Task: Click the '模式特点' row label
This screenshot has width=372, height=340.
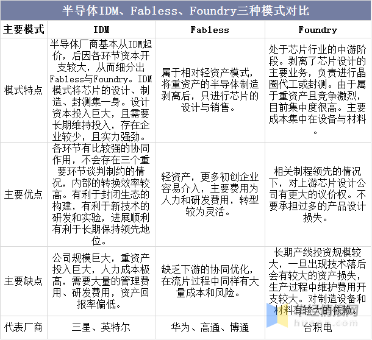Action: [24, 90]
